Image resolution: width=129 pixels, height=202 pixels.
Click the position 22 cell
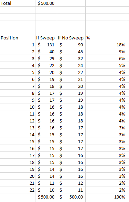[18, 190]
